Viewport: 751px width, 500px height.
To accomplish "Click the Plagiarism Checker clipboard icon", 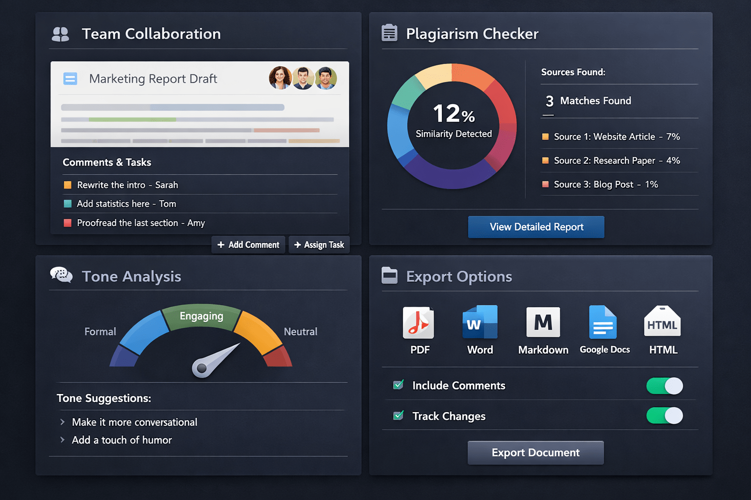I will (389, 33).
